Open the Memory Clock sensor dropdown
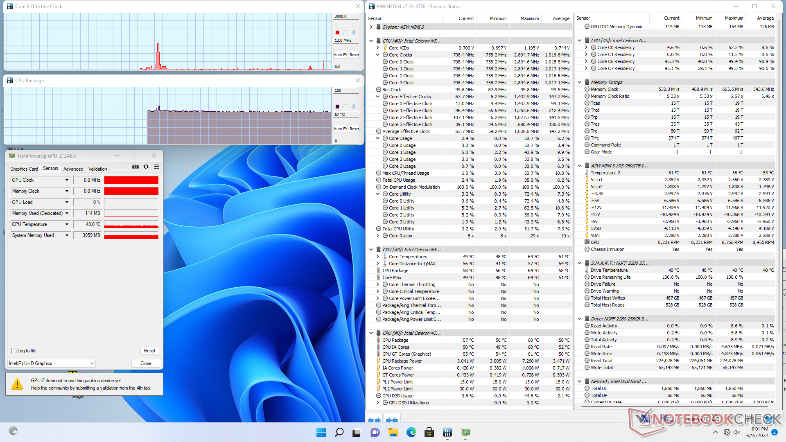Screen dimensions: 786x442 tap(67, 191)
